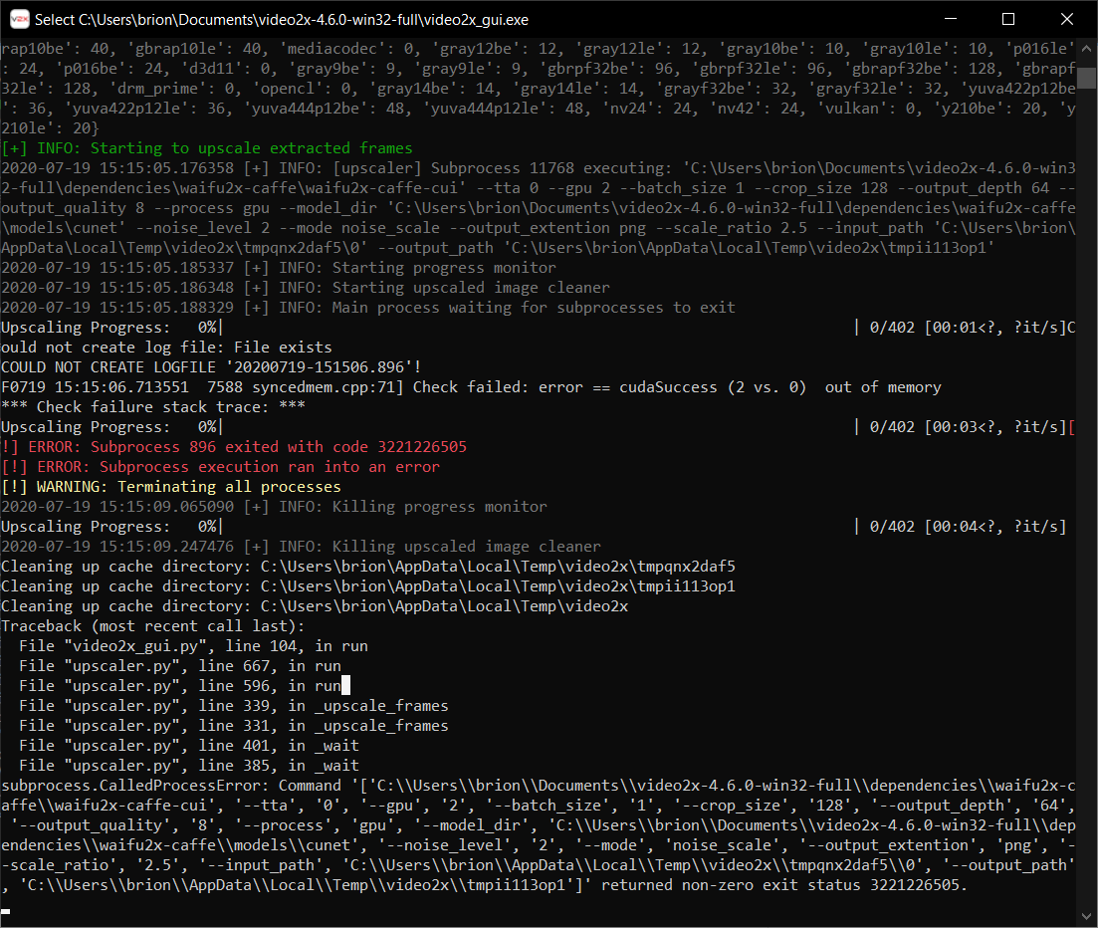This screenshot has height=928, width=1098.
Task: Click 'Killing upscaled image cleaner' log line
Action: tap(301, 547)
